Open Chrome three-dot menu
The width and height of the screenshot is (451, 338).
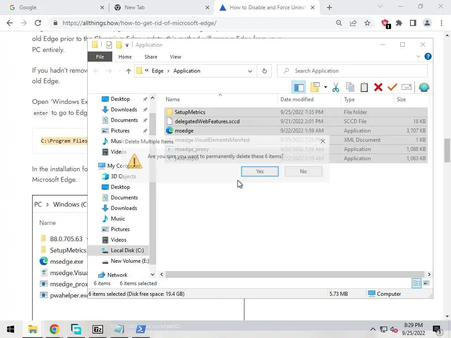tap(441, 23)
